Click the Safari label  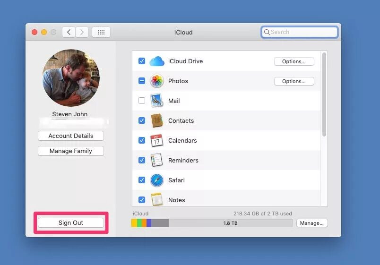tap(176, 180)
